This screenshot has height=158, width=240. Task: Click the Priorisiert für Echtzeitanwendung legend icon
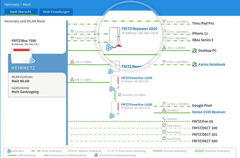coord(96,155)
